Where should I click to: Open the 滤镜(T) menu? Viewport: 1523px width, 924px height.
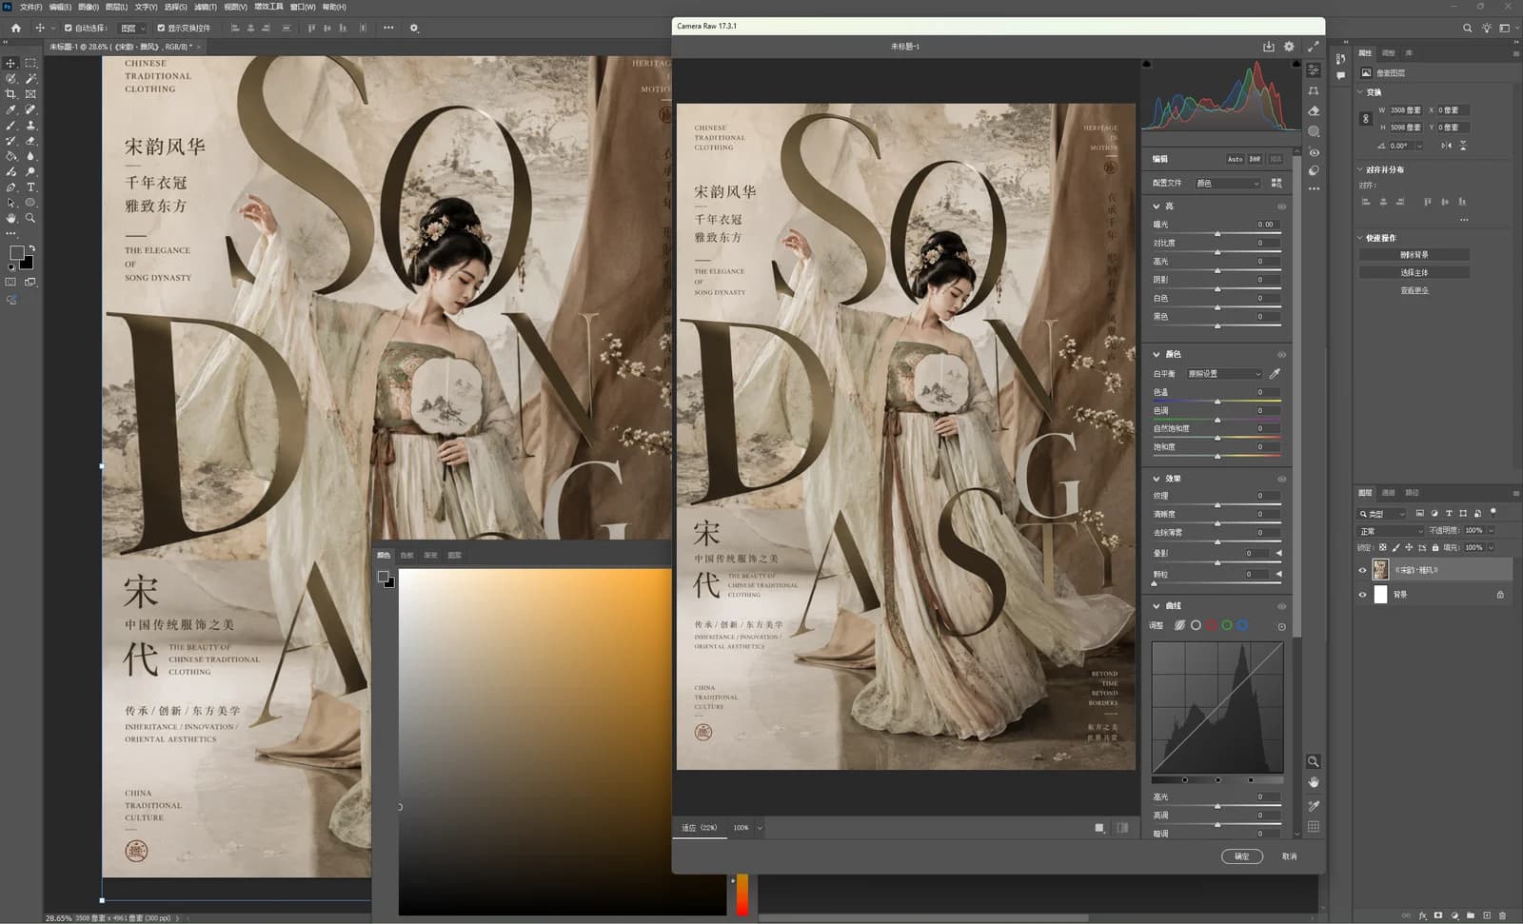206,7
